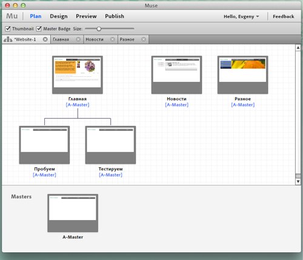Image resolution: width=303 pixels, height=260 pixels.
Task: Switch to Design view
Action: (x=59, y=16)
